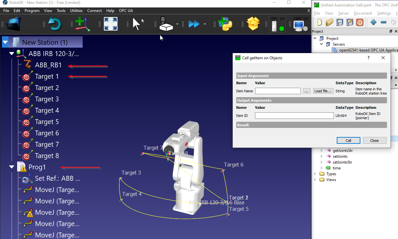Select Target 5 in the station tree
The image size is (398, 239).
(x=47, y=122)
